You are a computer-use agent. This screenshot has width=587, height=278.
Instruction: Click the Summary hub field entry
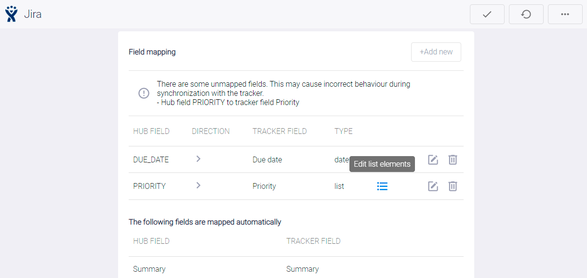click(x=149, y=269)
